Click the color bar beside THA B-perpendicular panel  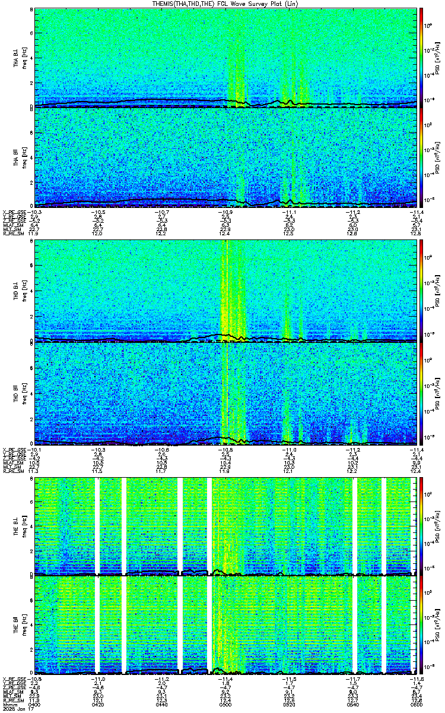click(x=421, y=58)
